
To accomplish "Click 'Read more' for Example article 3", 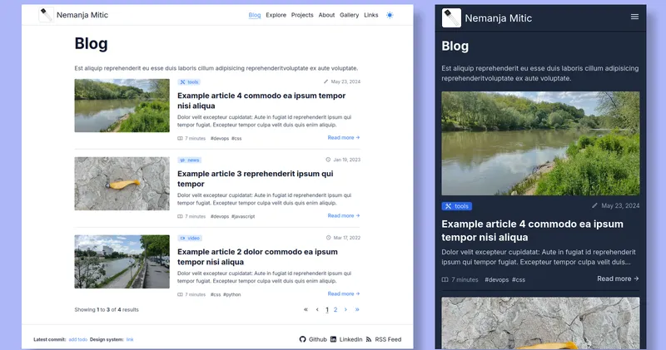I will click(343, 215).
